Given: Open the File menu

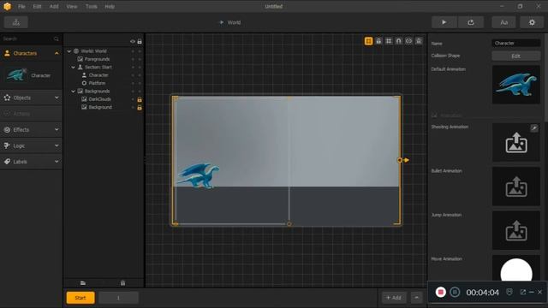Looking at the screenshot, I should pyautogui.click(x=21, y=6).
